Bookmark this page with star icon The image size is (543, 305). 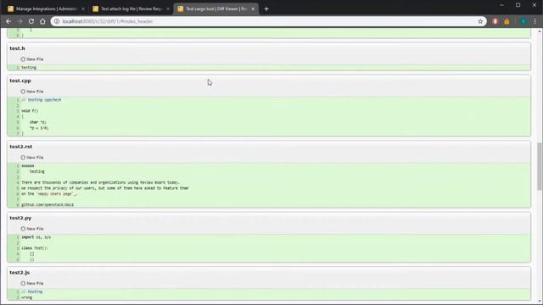click(x=480, y=21)
